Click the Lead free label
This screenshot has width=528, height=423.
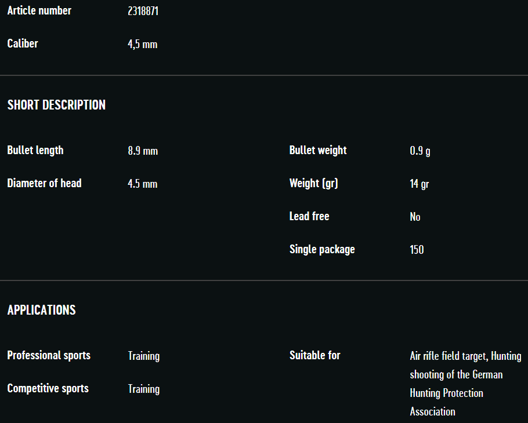pos(309,217)
